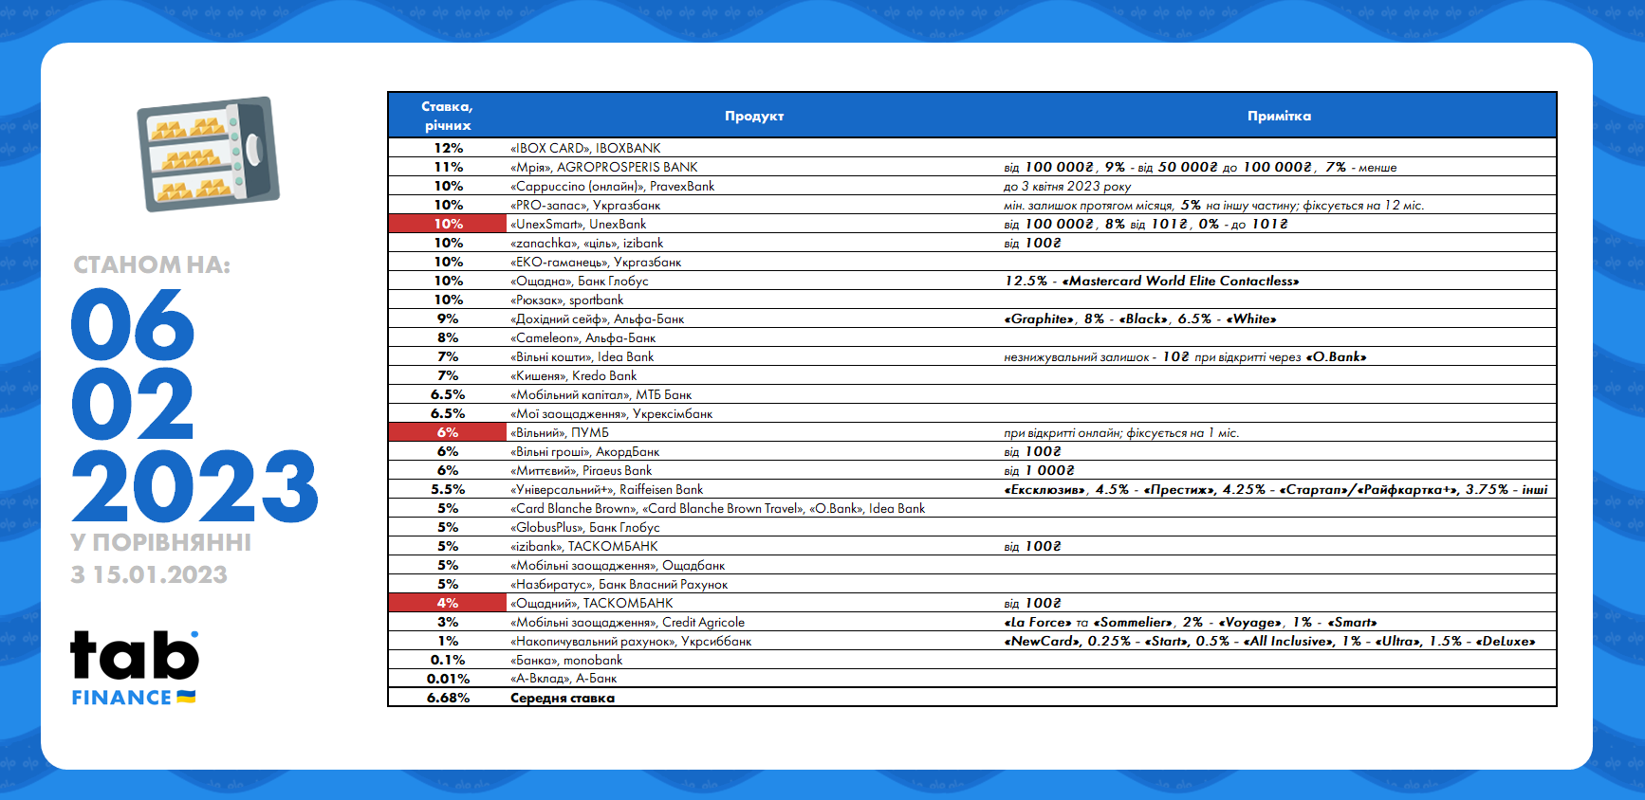Viewport: 1645px width, 800px height.
Task: Click the «La Force» and «Sommelier» note
Action: click(x=1191, y=622)
